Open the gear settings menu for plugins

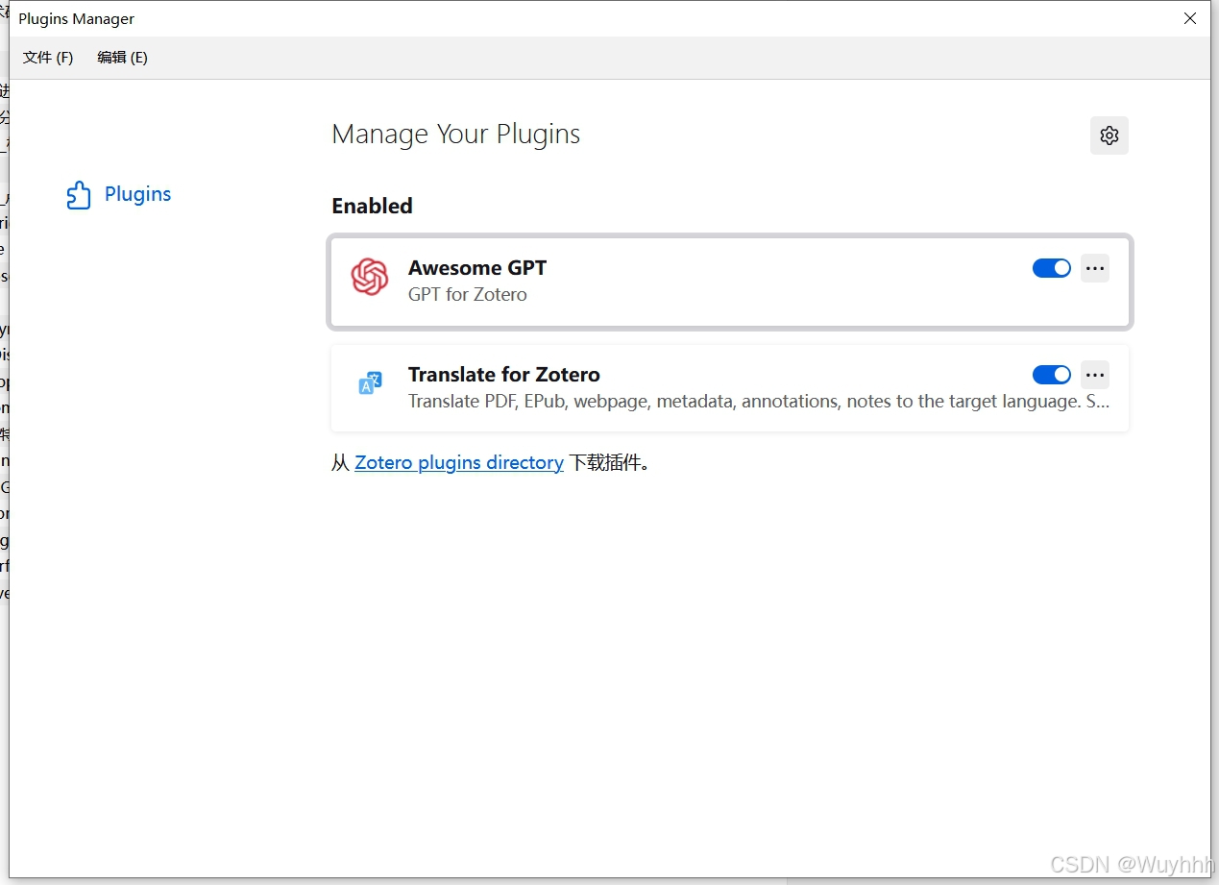(1109, 135)
